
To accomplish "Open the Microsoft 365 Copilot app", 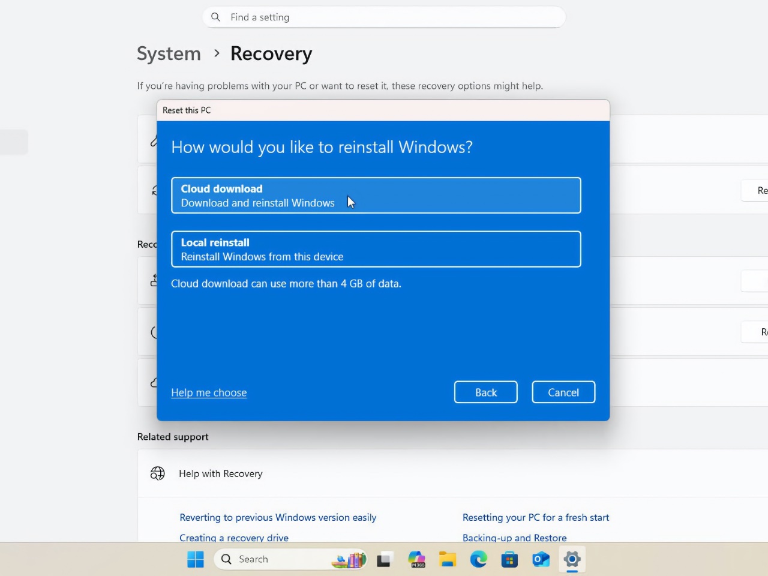I will tap(416, 559).
